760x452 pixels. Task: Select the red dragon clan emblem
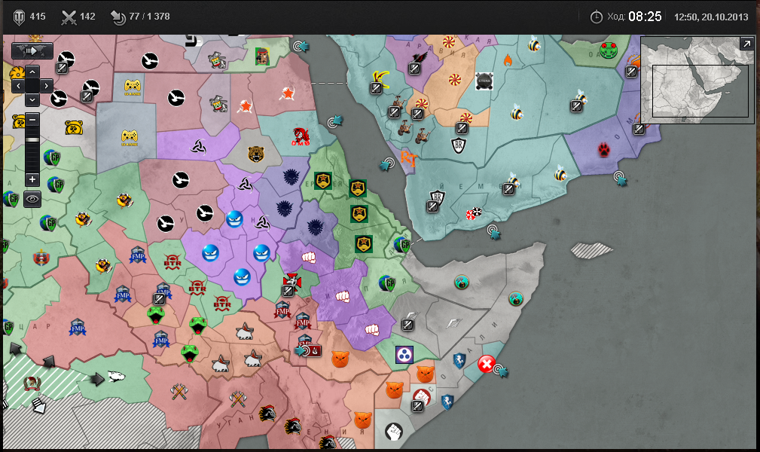[301, 136]
